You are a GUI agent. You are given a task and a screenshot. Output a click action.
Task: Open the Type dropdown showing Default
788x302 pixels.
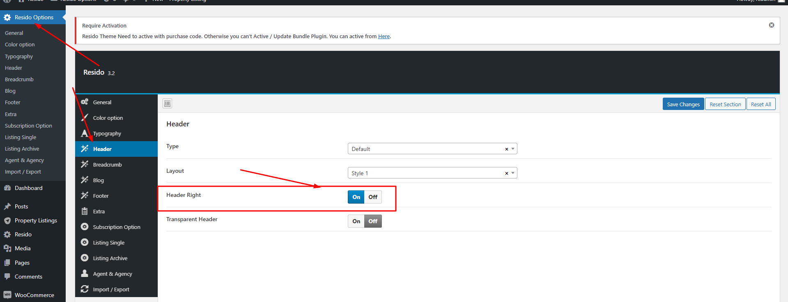pyautogui.click(x=432, y=149)
